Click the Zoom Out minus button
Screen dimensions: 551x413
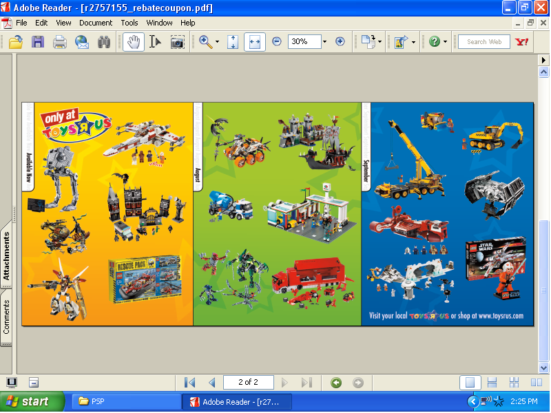coord(277,41)
